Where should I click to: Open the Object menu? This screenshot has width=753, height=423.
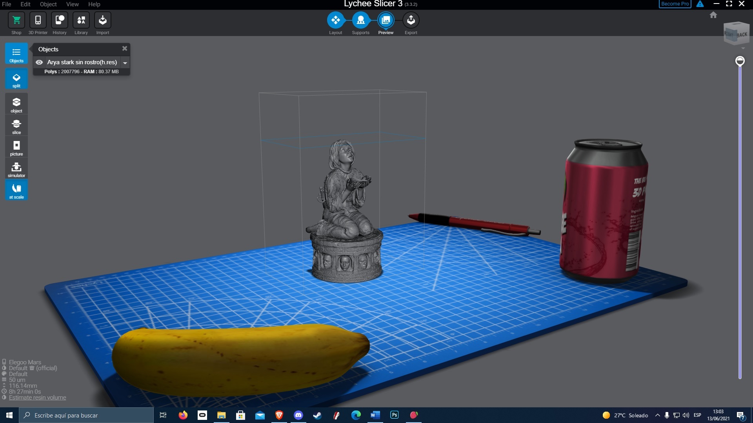(48, 4)
